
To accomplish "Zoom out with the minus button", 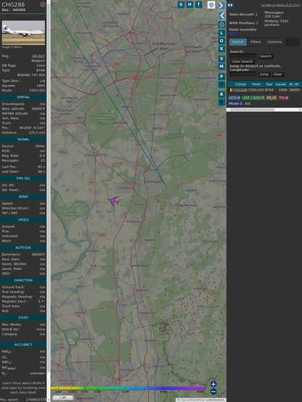I will 213,392.
